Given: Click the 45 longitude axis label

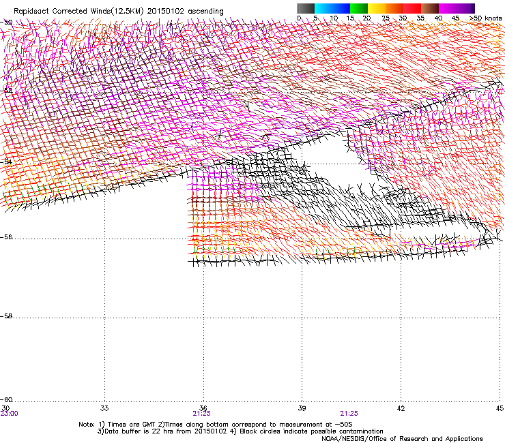Looking at the screenshot, I should tap(500, 408).
